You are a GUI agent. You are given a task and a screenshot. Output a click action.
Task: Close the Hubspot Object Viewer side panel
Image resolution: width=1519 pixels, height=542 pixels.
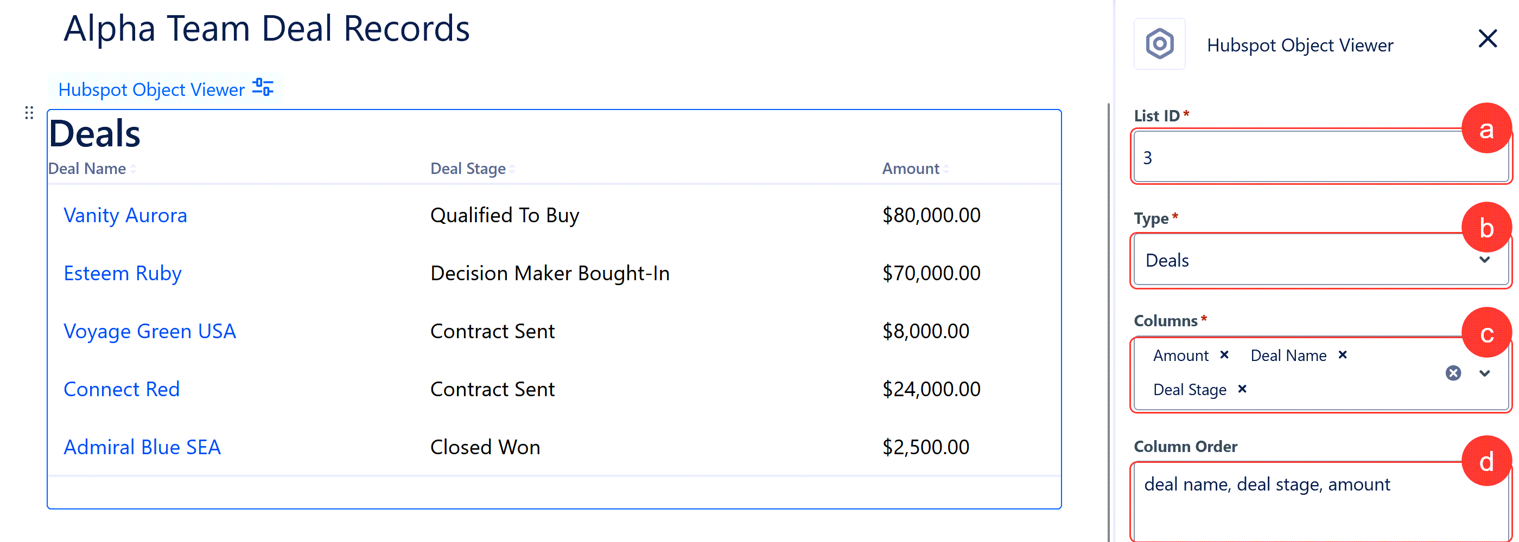point(1487,39)
